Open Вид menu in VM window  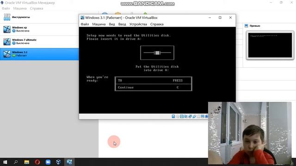112,24
